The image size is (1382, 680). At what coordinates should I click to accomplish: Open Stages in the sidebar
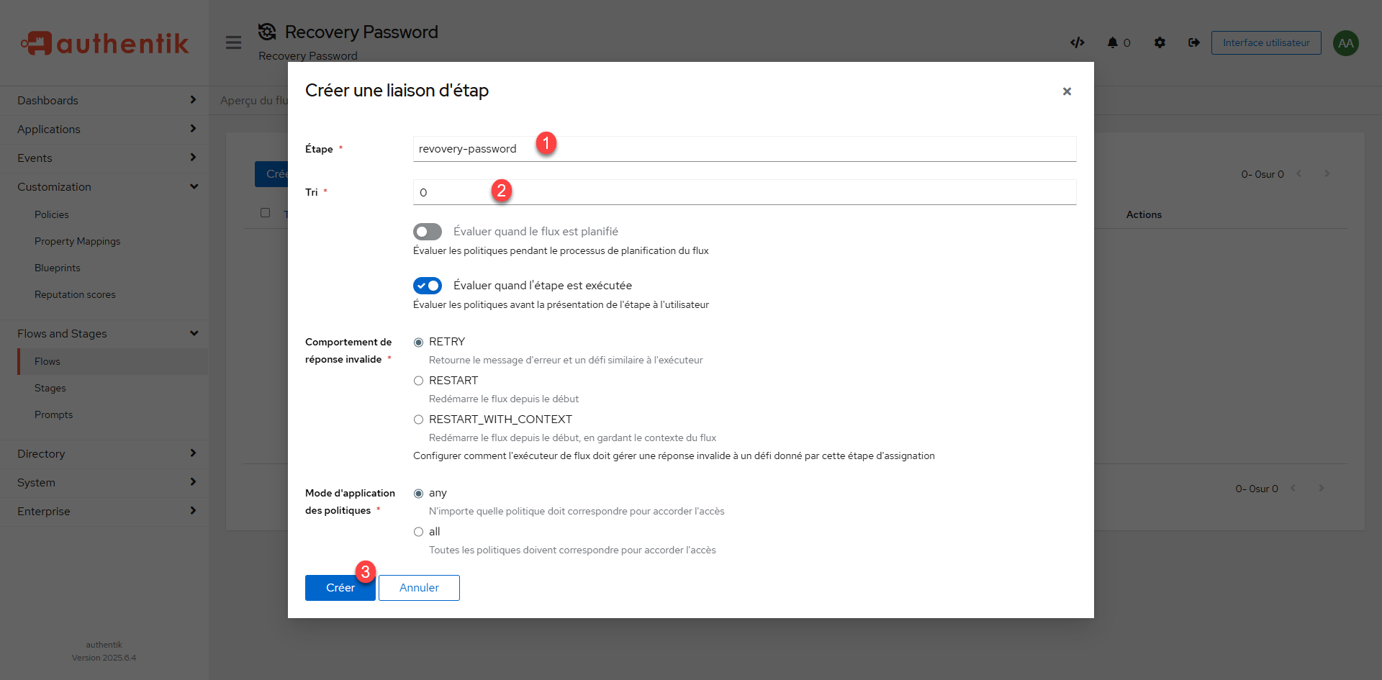tap(50, 389)
